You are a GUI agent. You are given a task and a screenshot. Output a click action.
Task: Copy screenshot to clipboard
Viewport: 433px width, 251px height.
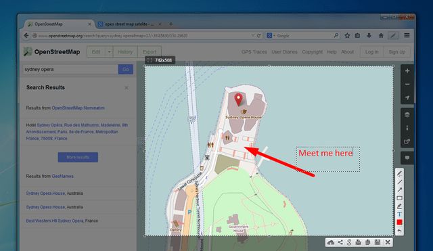point(367,242)
